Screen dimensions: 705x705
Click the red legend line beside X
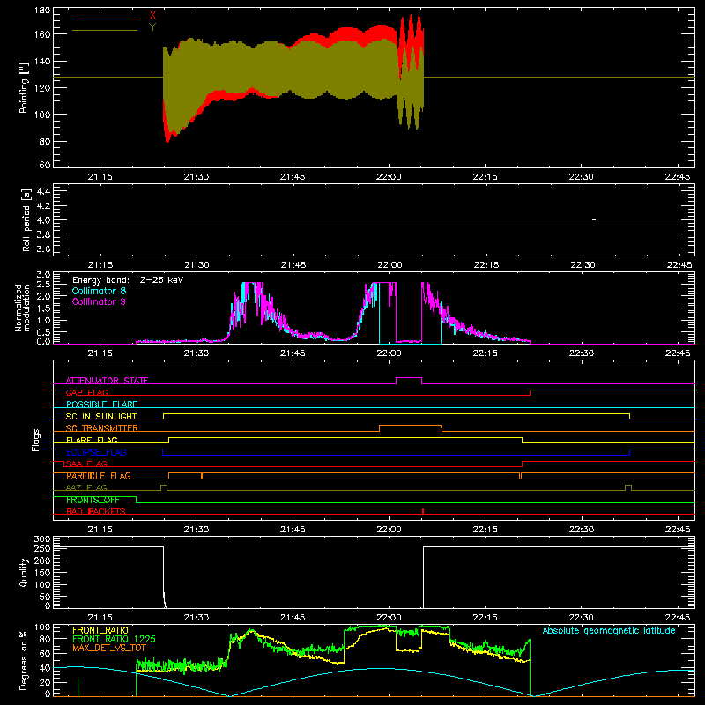click(x=105, y=19)
